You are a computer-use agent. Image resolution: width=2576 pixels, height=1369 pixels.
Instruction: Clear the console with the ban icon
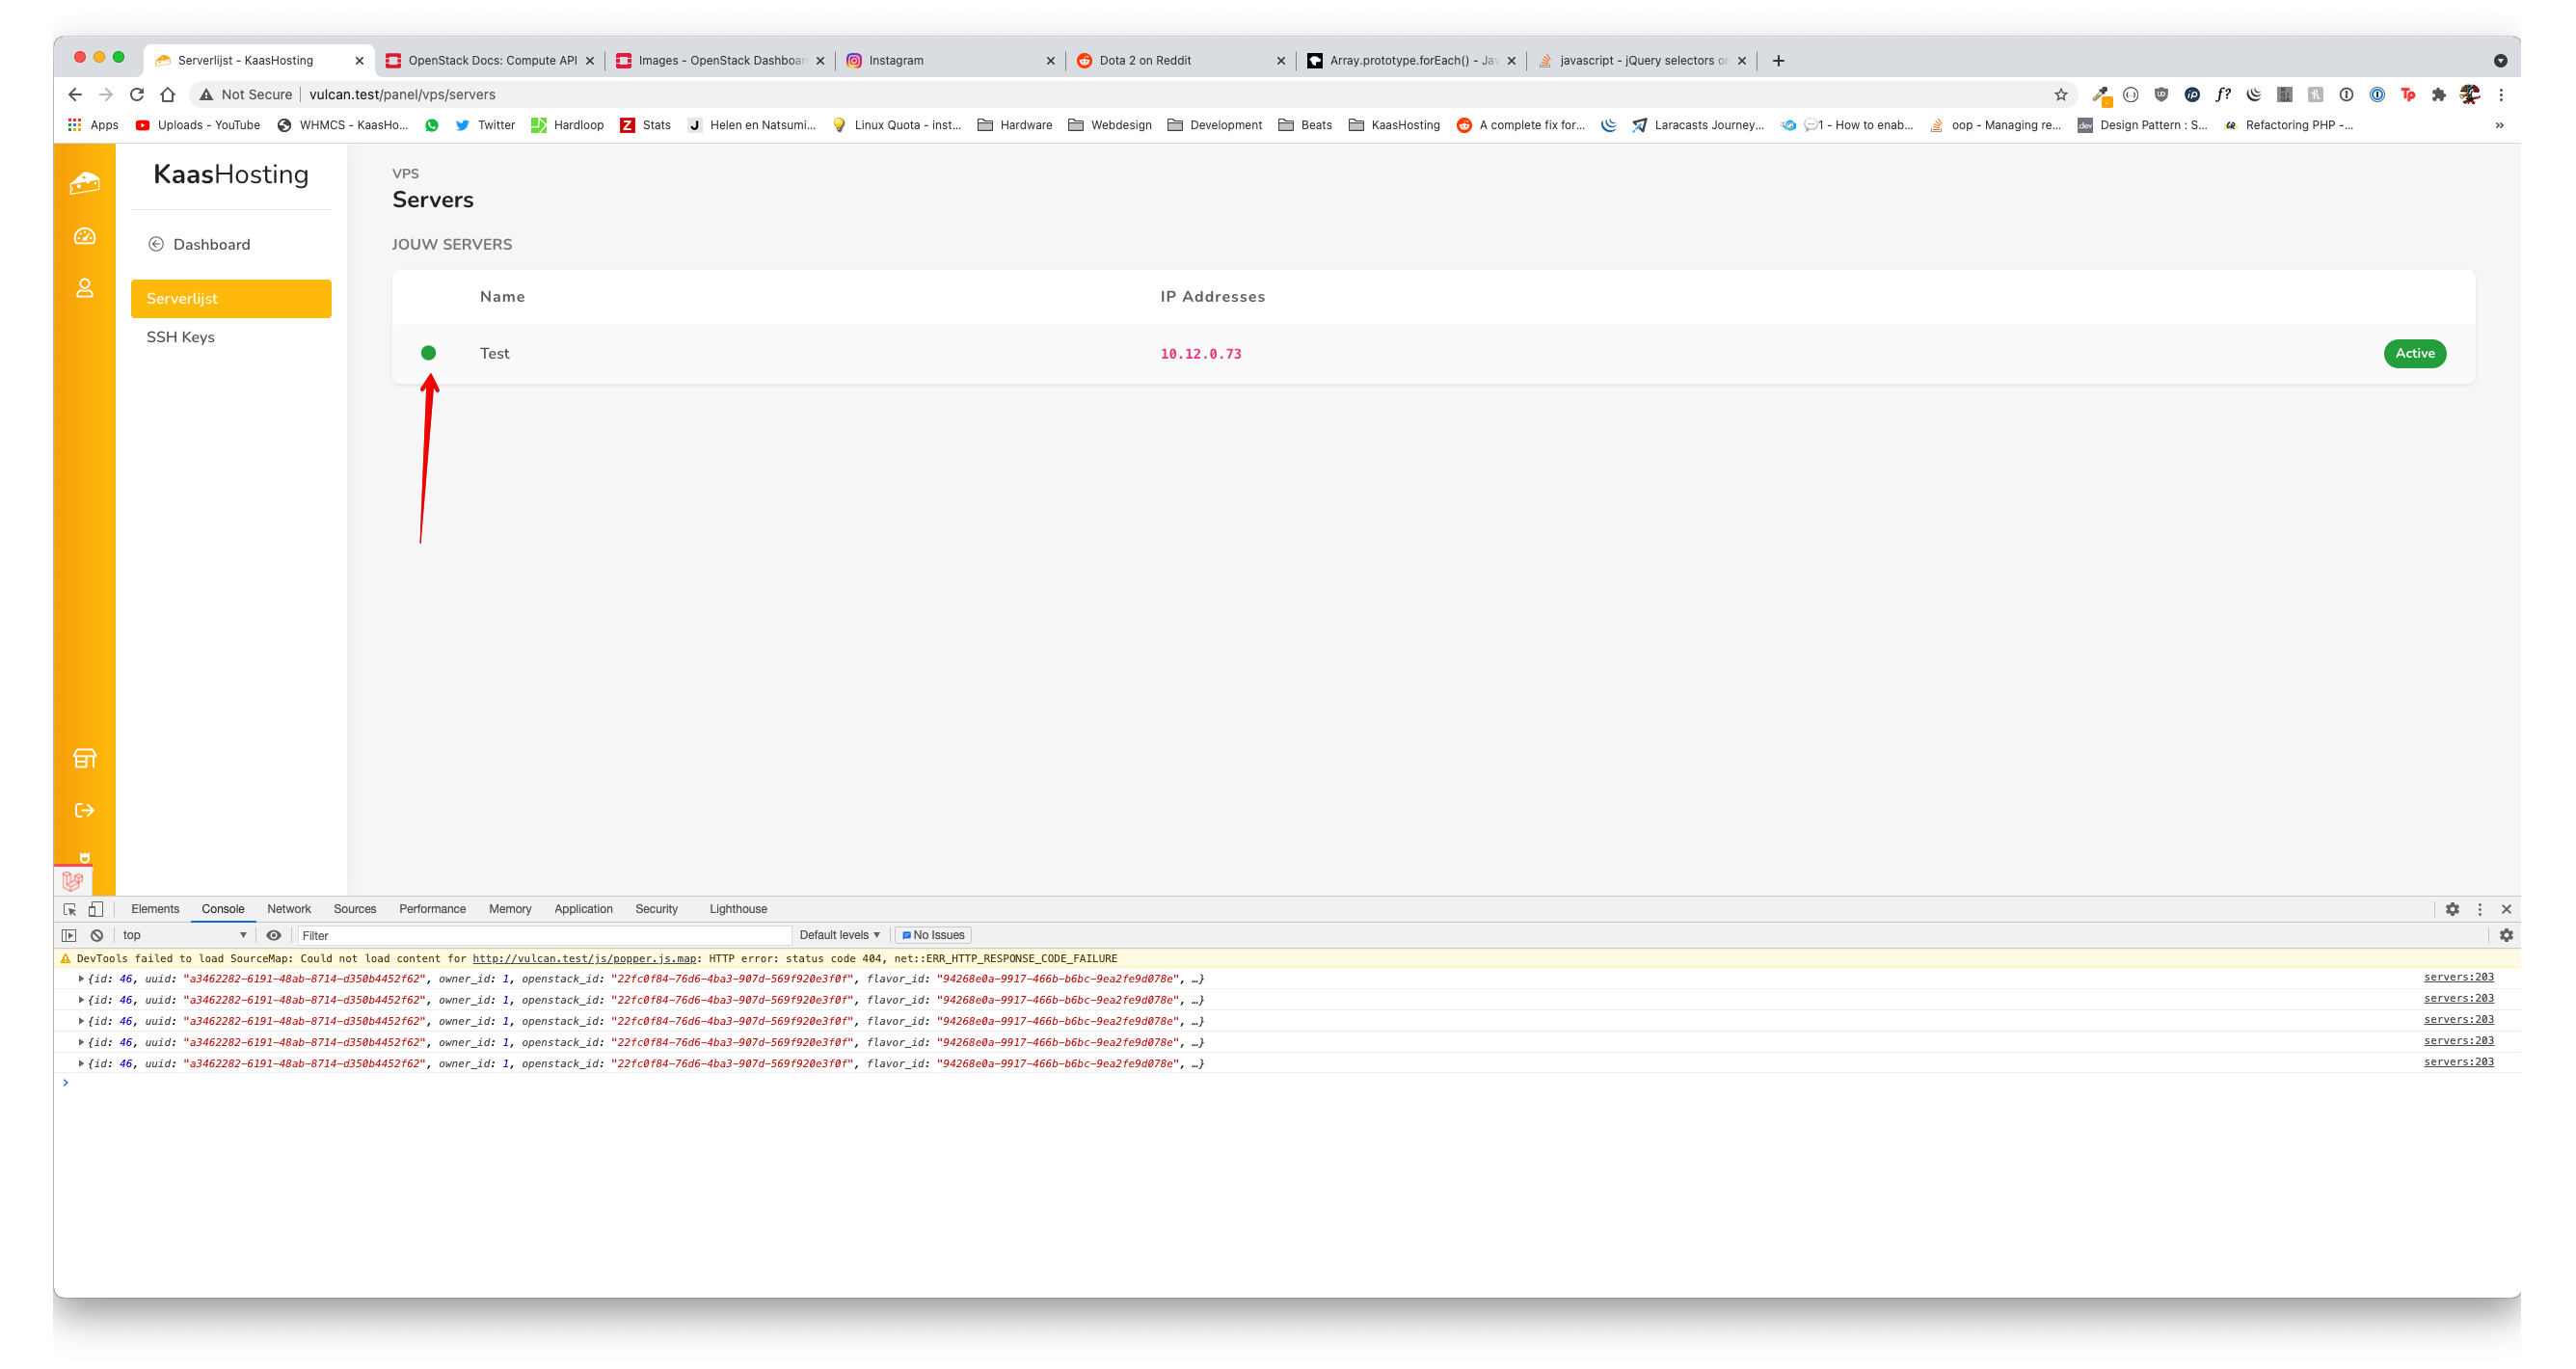(x=97, y=935)
